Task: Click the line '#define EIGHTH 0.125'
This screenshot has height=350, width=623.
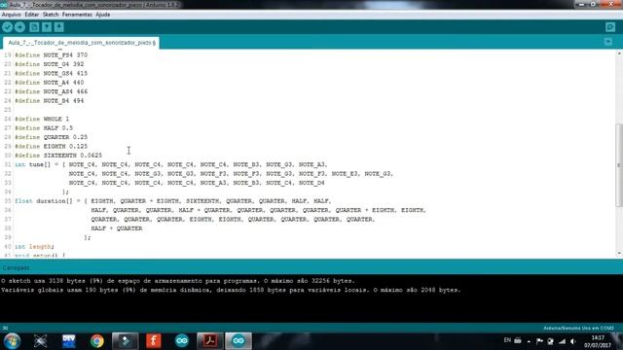Action: [51, 147]
